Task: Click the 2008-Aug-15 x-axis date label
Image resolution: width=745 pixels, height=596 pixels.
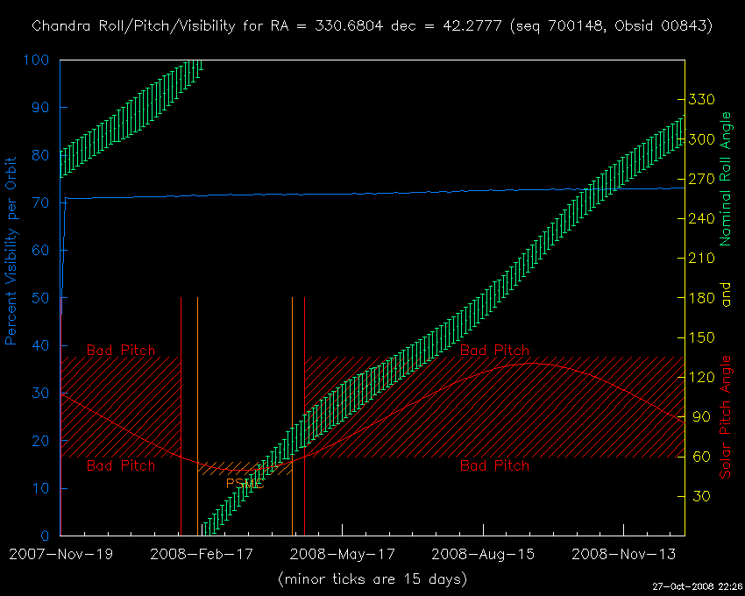Action: click(483, 554)
